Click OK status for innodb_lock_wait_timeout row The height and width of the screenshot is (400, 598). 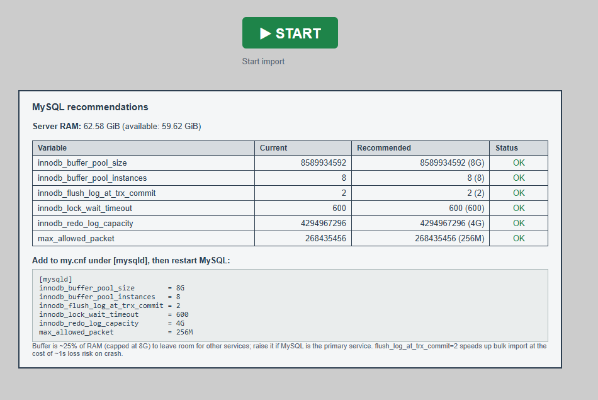[519, 209]
